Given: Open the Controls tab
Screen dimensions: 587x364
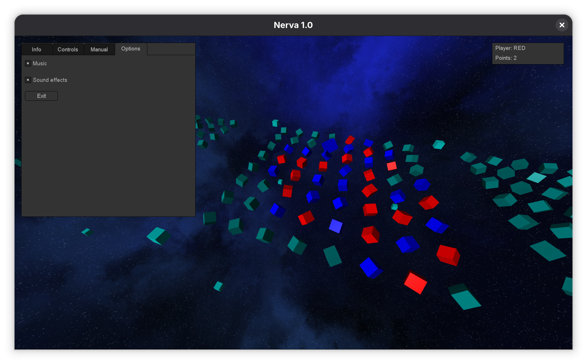Looking at the screenshot, I should [x=68, y=49].
